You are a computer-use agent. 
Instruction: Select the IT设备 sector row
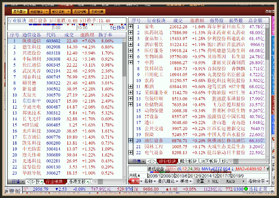coord(199,117)
